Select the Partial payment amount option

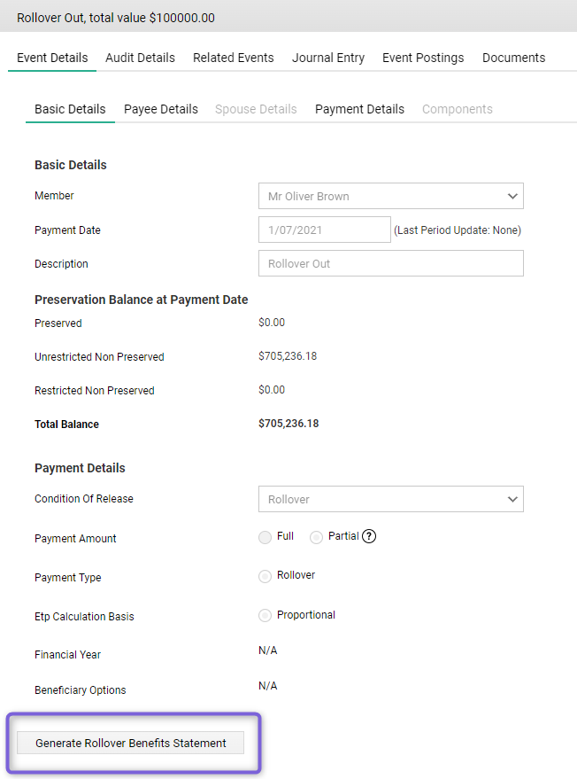[316, 537]
